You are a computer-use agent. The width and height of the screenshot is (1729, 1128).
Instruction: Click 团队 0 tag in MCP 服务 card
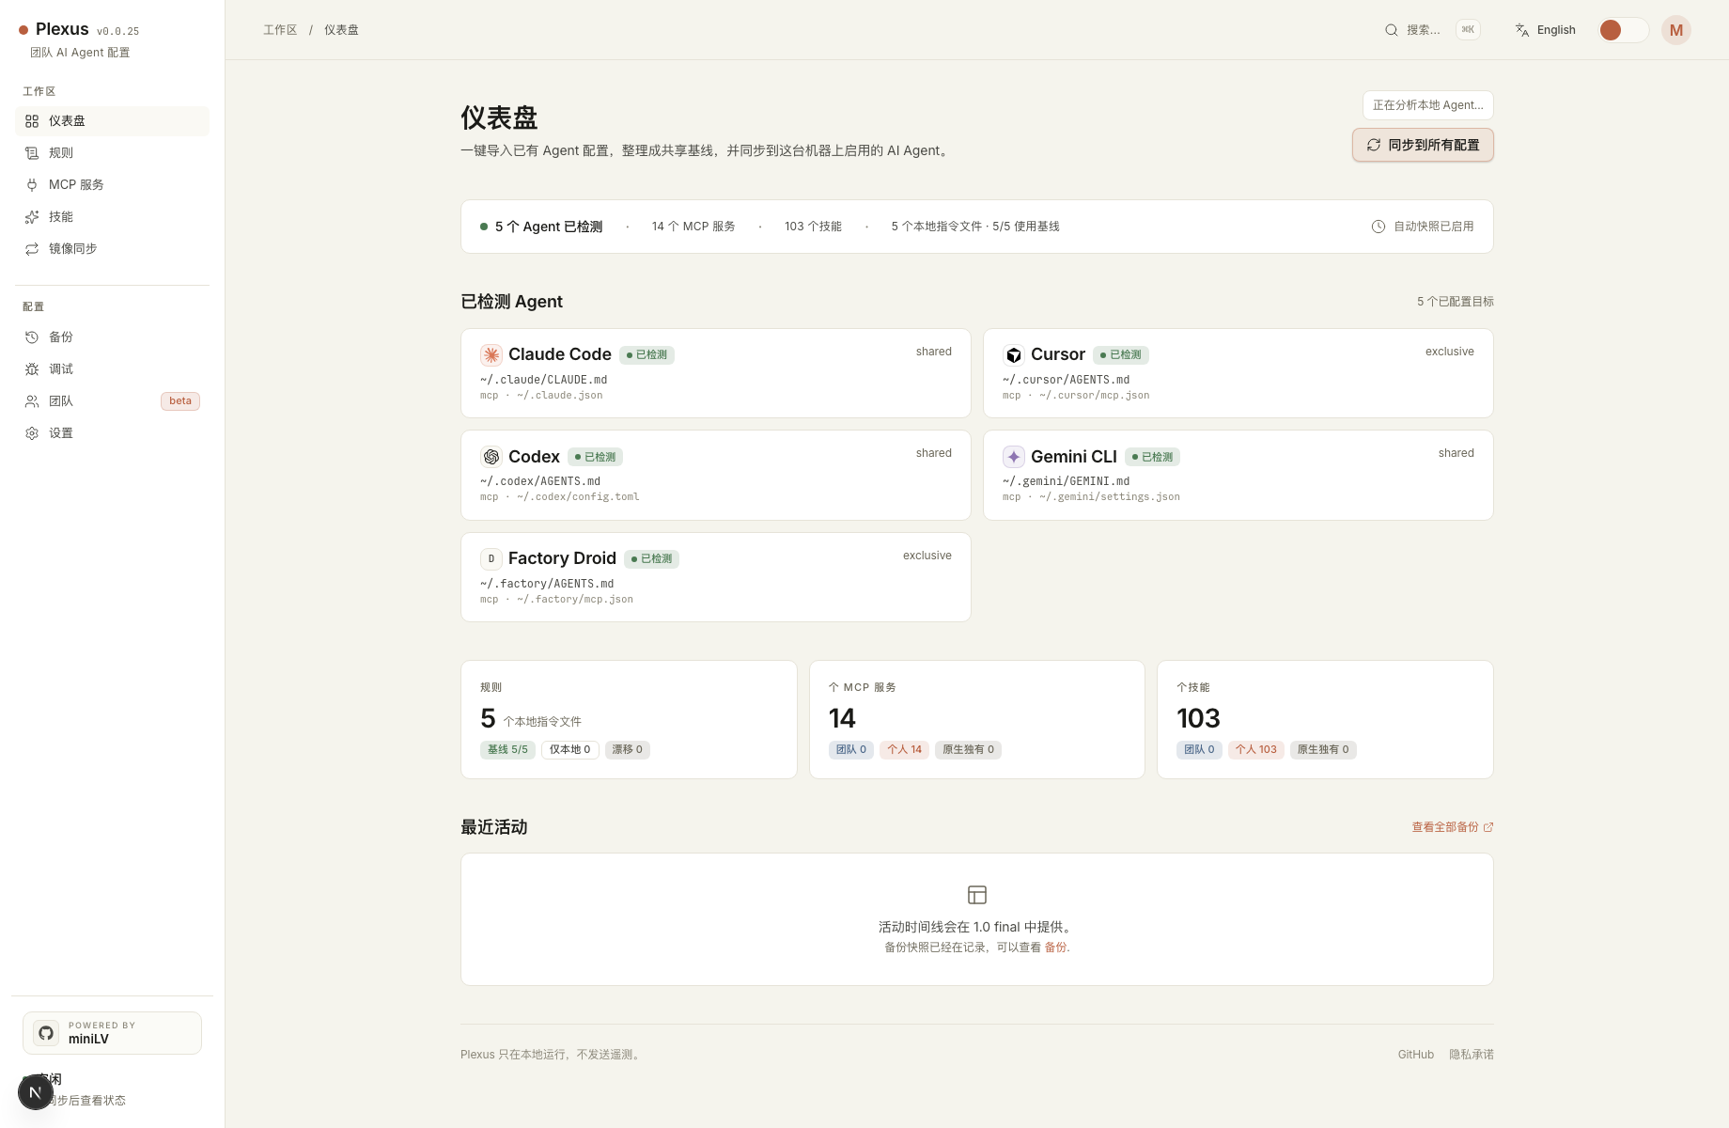[851, 750]
